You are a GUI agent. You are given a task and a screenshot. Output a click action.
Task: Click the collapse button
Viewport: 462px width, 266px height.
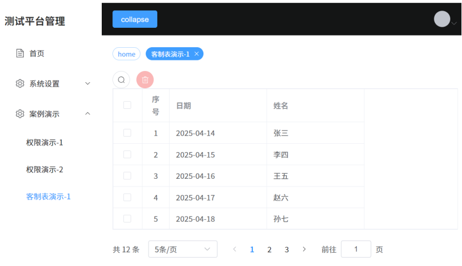(135, 19)
